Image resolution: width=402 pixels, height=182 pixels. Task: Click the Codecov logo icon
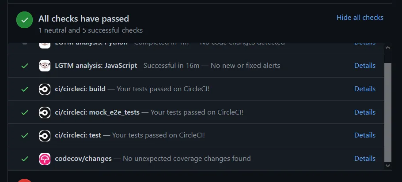tap(45, 159)
